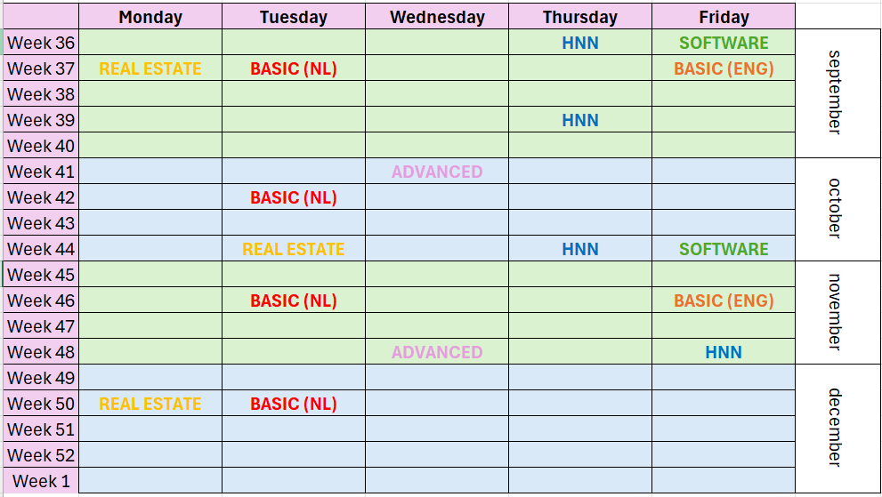
Task: Select BASIC (ENG) in Week 46
Action: click(x=724, y=301)
